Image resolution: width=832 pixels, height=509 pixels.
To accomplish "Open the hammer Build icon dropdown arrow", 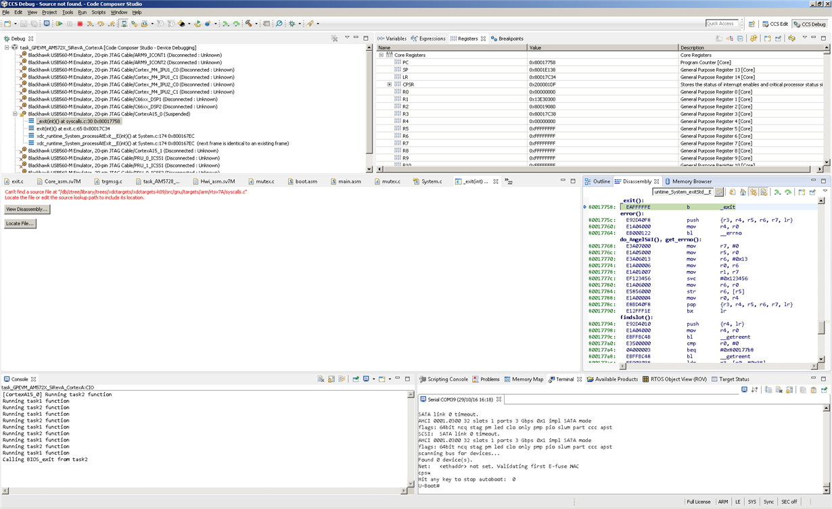I will tap(256, 24).
